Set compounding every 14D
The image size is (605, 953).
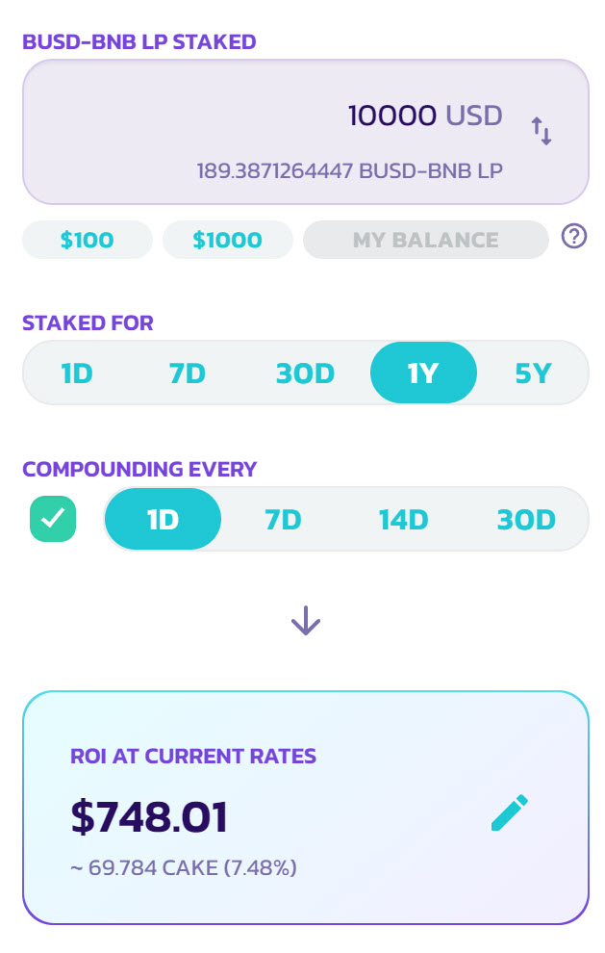point(403,519)
